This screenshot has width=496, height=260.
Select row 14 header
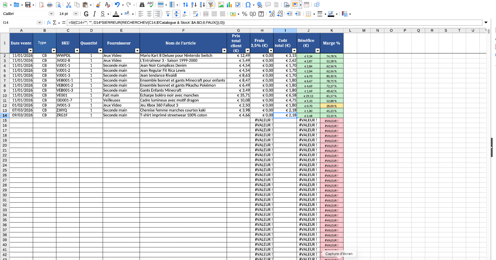pyautogui.click(x=5, y=115)
